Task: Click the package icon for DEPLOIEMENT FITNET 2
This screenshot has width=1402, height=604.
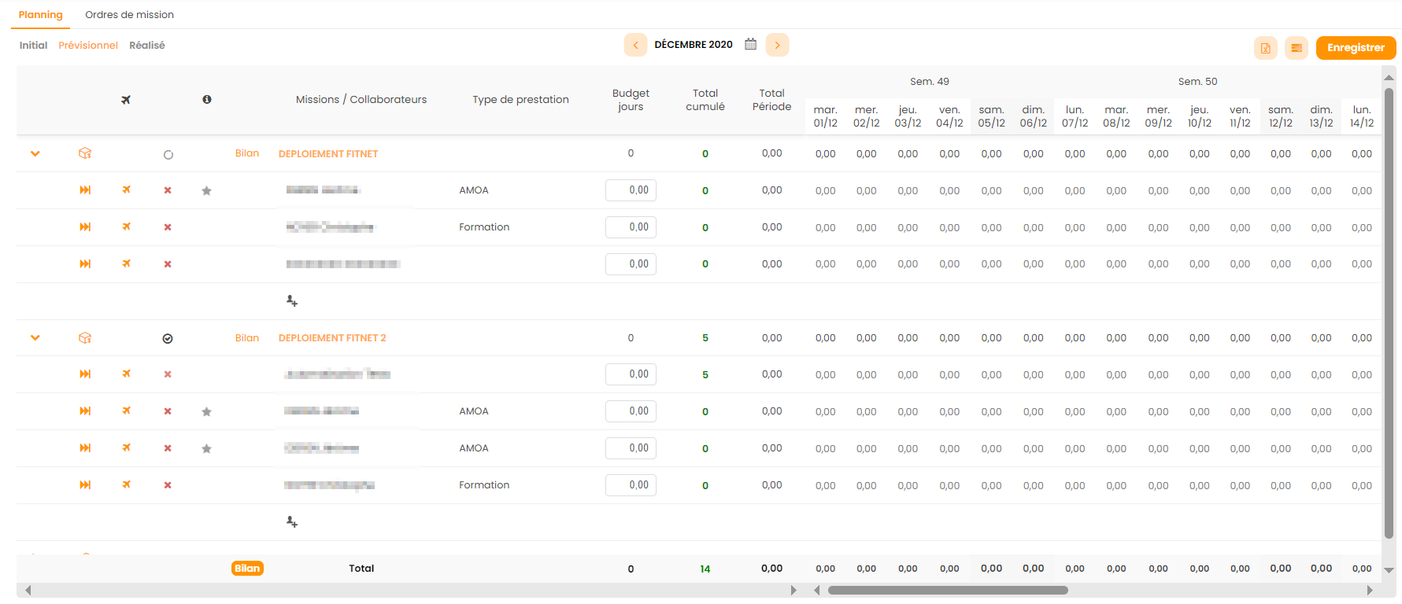Action: [x=85, y=338]
